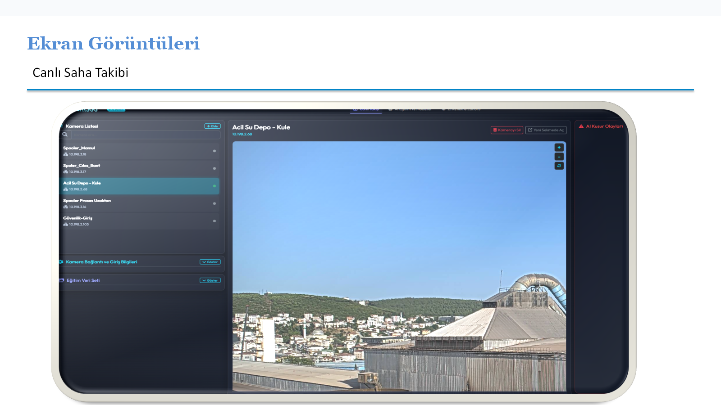The width and height of the screenshot is (721, 405).
Task: Click the Eğitim Veri Seti icon
Action: click(x=62, y=280)
